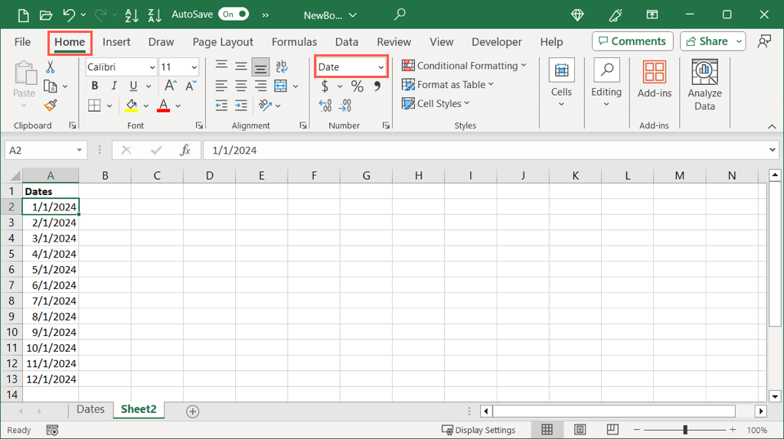Toggle the AutoSave switch off
The width and height of the screenshot is (784, 439).
tap(234, 15)
